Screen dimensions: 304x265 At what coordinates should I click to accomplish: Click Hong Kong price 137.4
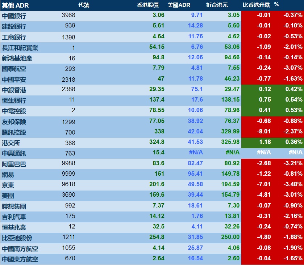[157, 100]
